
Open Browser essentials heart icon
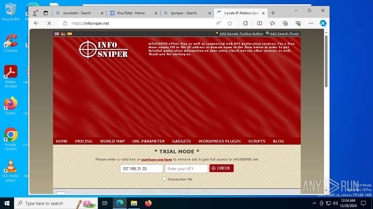(298, 23)
